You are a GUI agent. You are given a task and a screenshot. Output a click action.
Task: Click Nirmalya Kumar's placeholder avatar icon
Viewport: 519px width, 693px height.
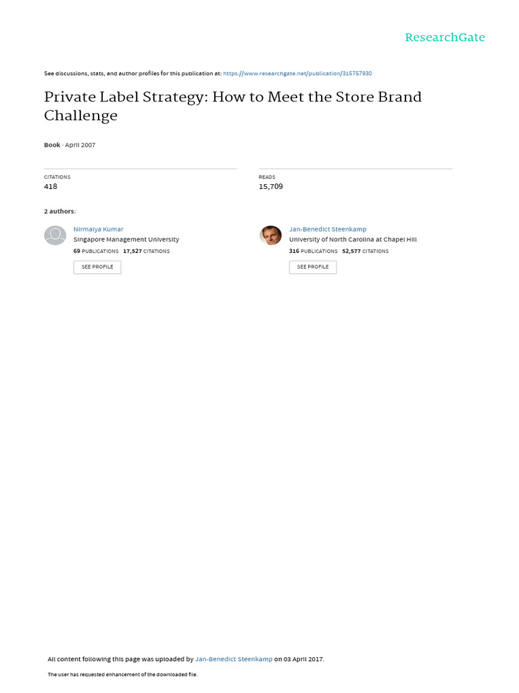55,235
